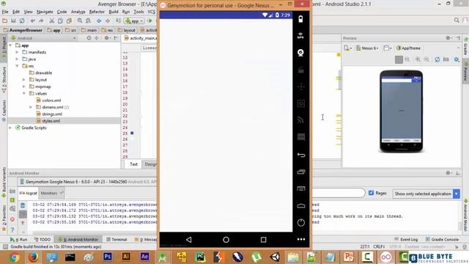This screenshot has height=264, width=469.
Task: Click the Genymotion recent apps hardware icon
Action: [x=301, y=172]
